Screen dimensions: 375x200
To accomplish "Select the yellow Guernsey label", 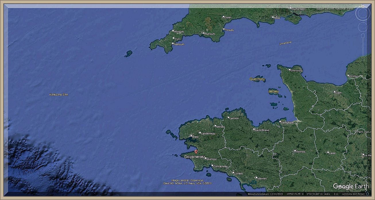I will coord(257,79).
